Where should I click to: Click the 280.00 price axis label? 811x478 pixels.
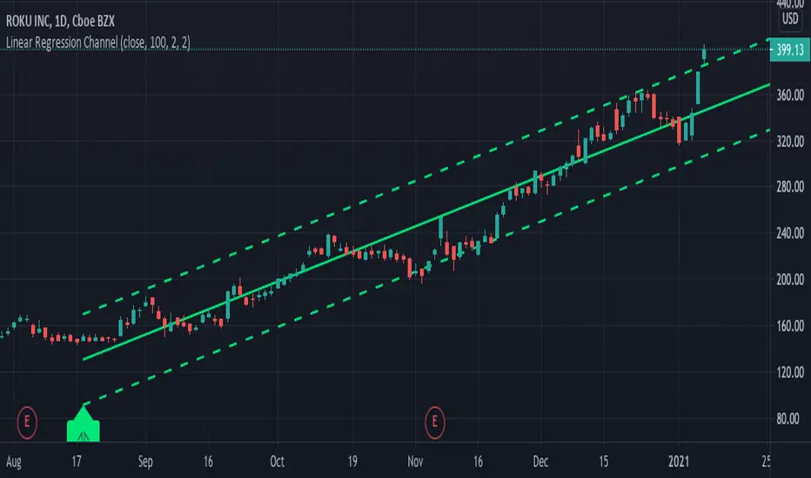tap(790, 187)
